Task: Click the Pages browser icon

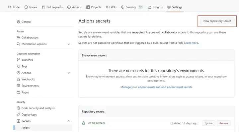Action: pos(19,92)
